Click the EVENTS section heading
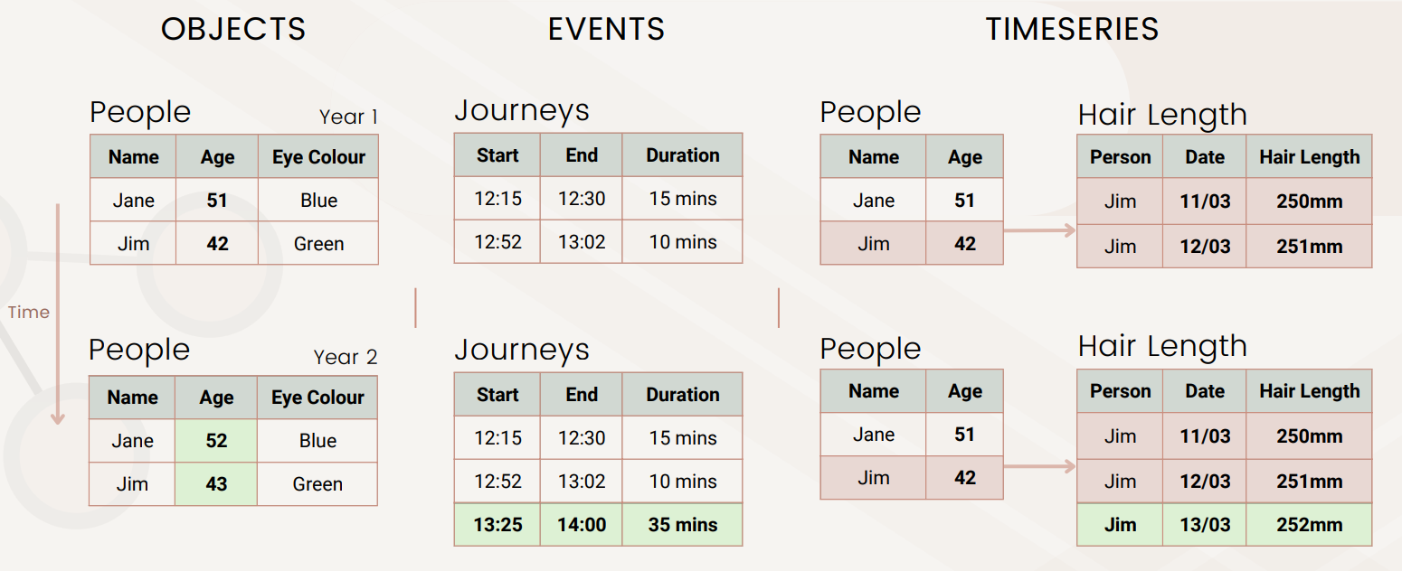Screen dimensions: 1402x571 606,29
